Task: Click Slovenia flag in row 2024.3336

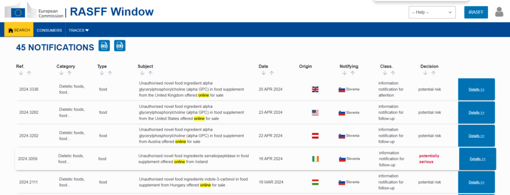Action: click(342, 90)
